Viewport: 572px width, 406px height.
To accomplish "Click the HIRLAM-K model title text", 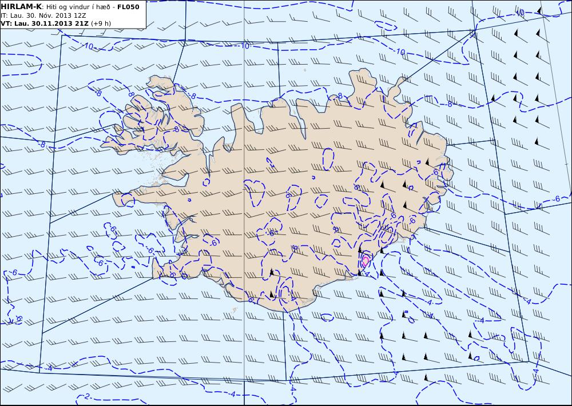I will point(21,7).
